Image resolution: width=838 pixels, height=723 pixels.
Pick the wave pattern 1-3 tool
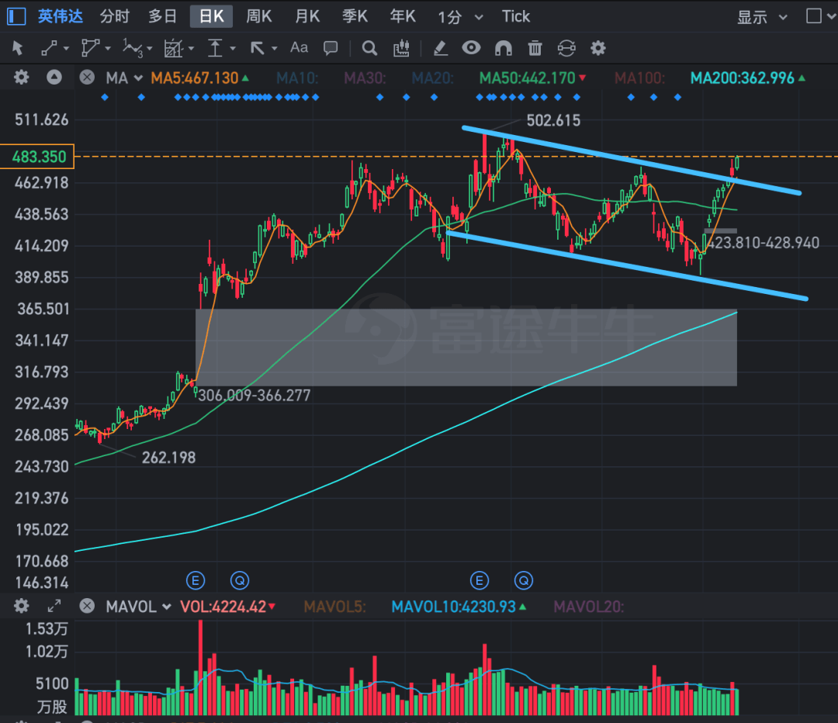pyautogui.click(x=133, y=48)
